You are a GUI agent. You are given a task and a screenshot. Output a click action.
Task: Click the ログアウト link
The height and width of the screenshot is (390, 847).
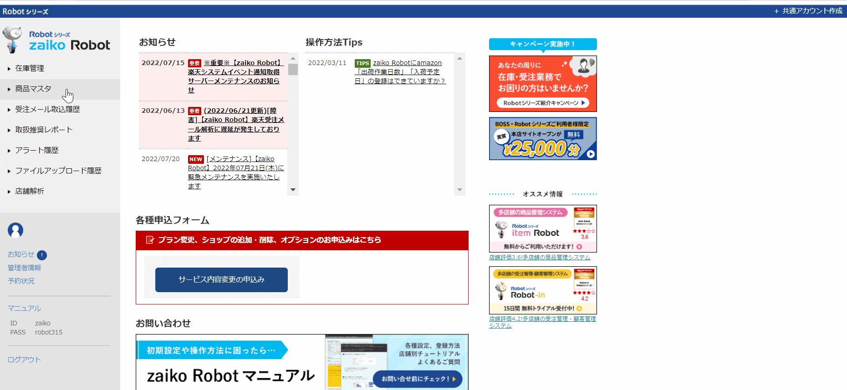(x=24, y=360)
